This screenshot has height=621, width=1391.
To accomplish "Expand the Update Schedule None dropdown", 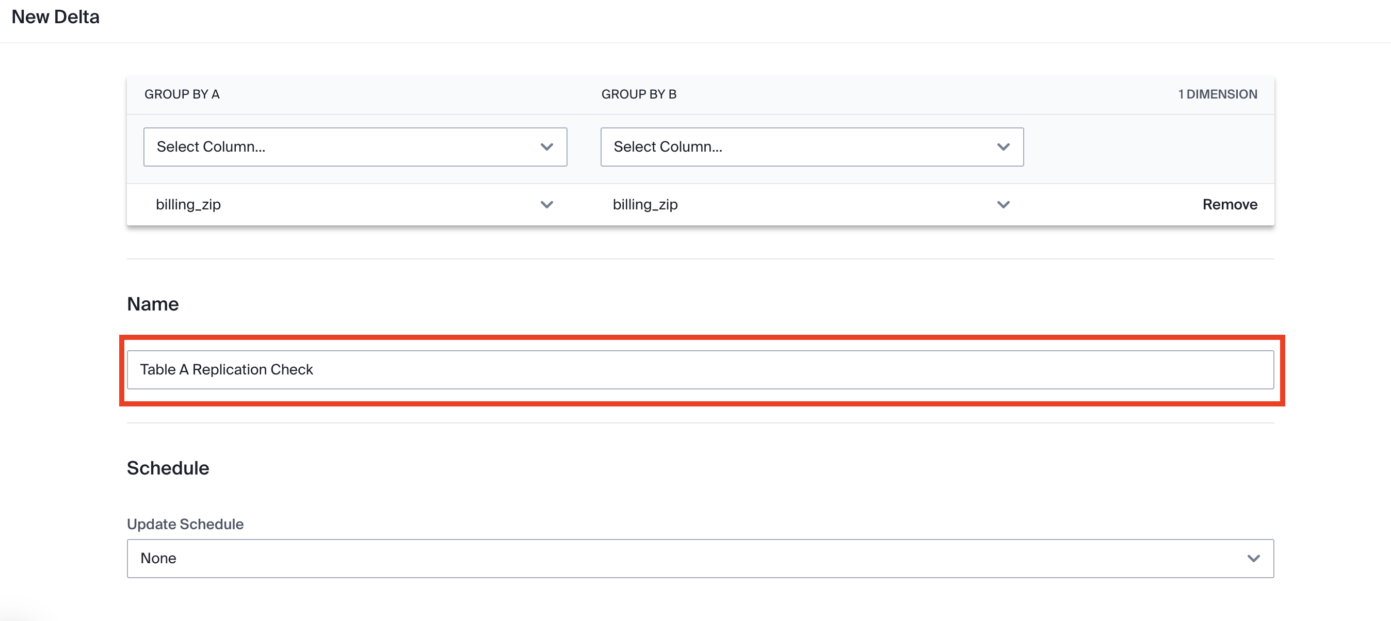I will pyautogui.click(x=700, y=559).
